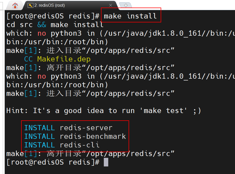235x174 pixels.
Task: Click the 'Hint: It's a good idea' line
Action: (104, 111)
